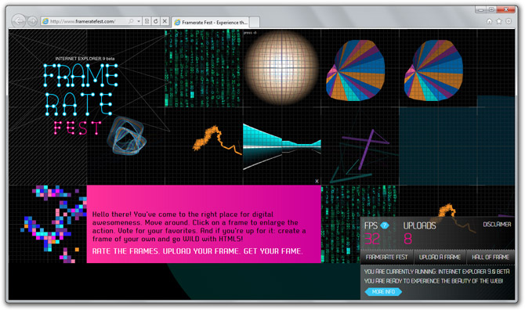Click the blue MORE INFO button
This screenshot has height=310, width=525.
tap(383, 292)
